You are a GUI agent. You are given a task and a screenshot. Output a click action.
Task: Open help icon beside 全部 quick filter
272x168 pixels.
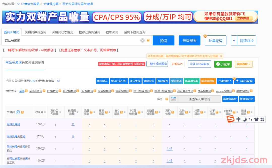coord(26,91)
